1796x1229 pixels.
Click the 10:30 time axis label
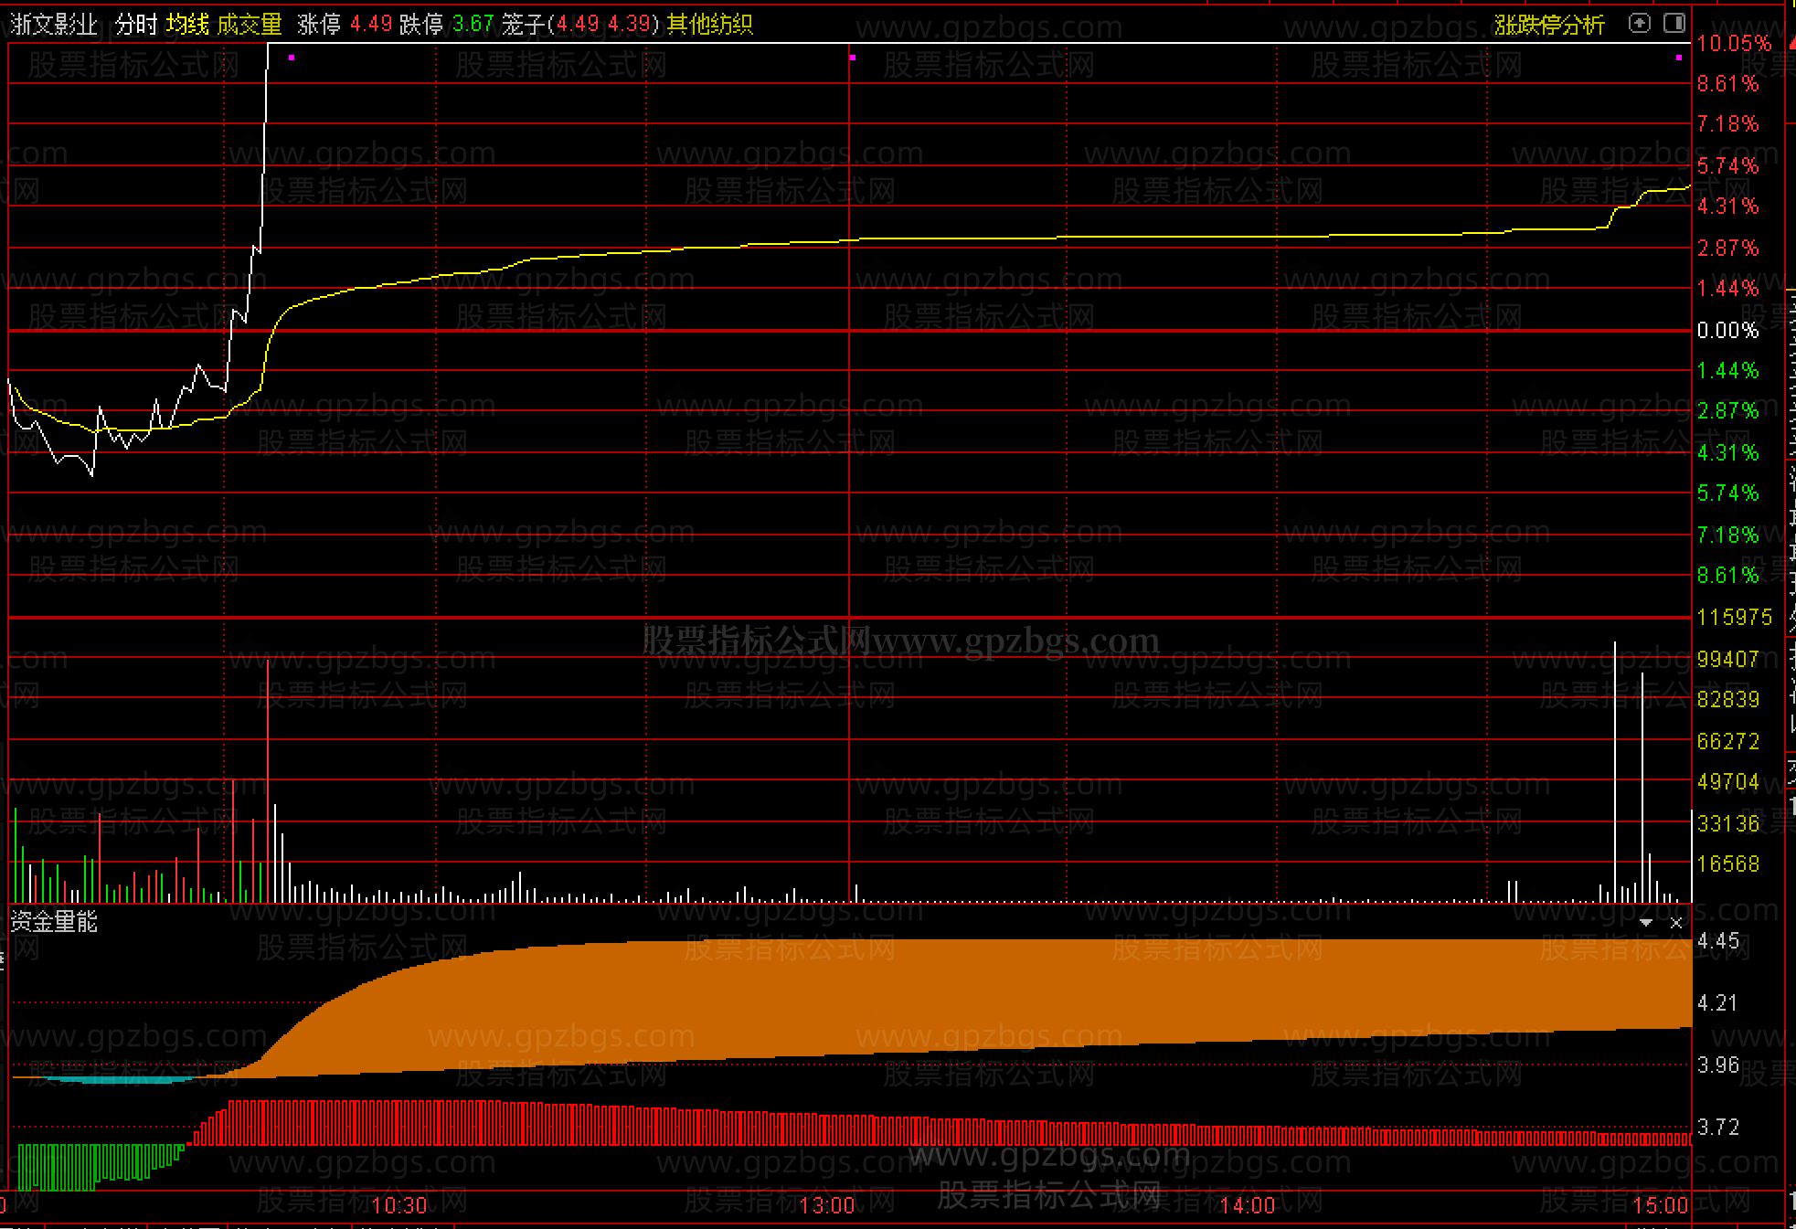pos(399,1205)
